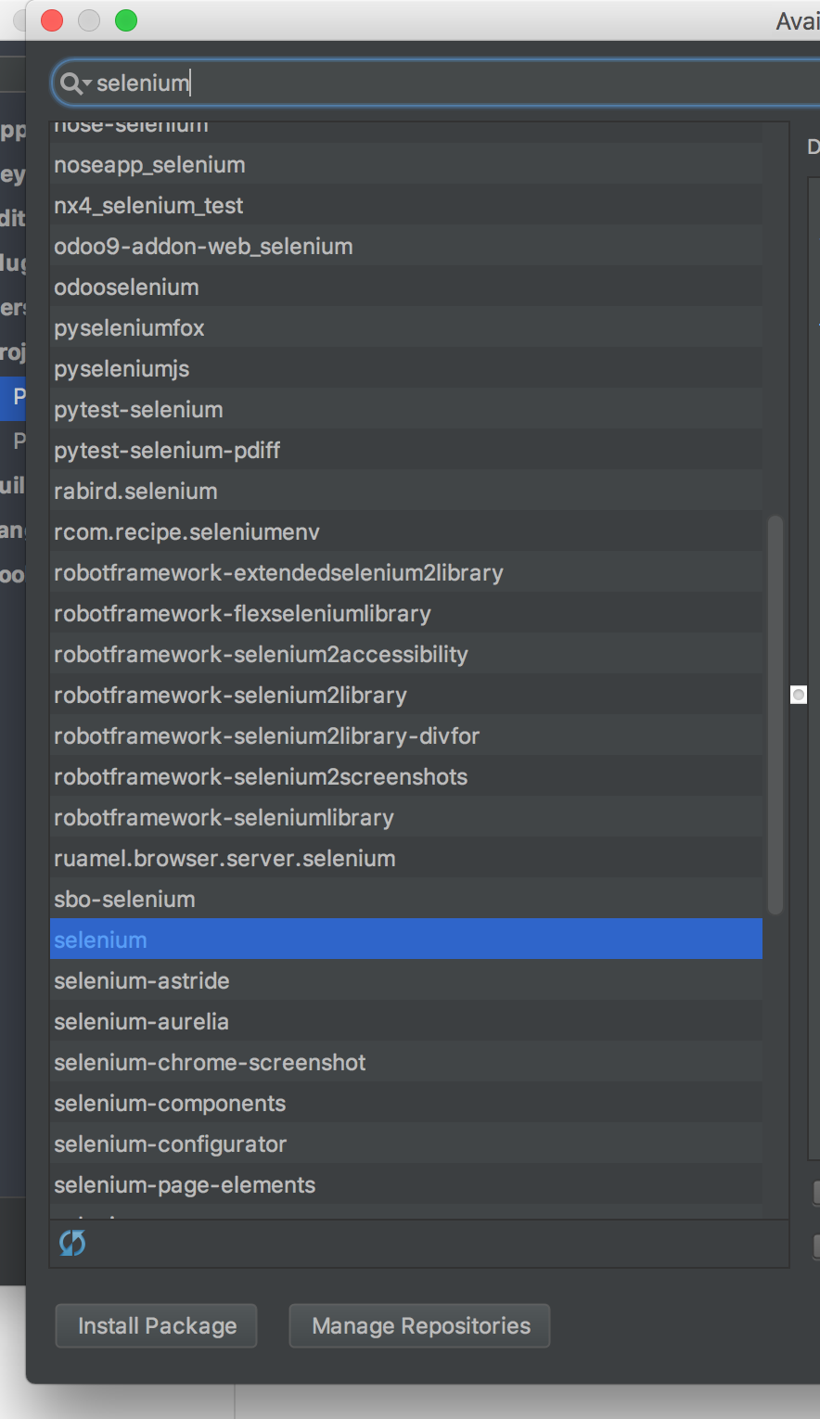This screenshot has width=820, height=1419.
Task: Select sbo-selenium package
Action: 406,900
